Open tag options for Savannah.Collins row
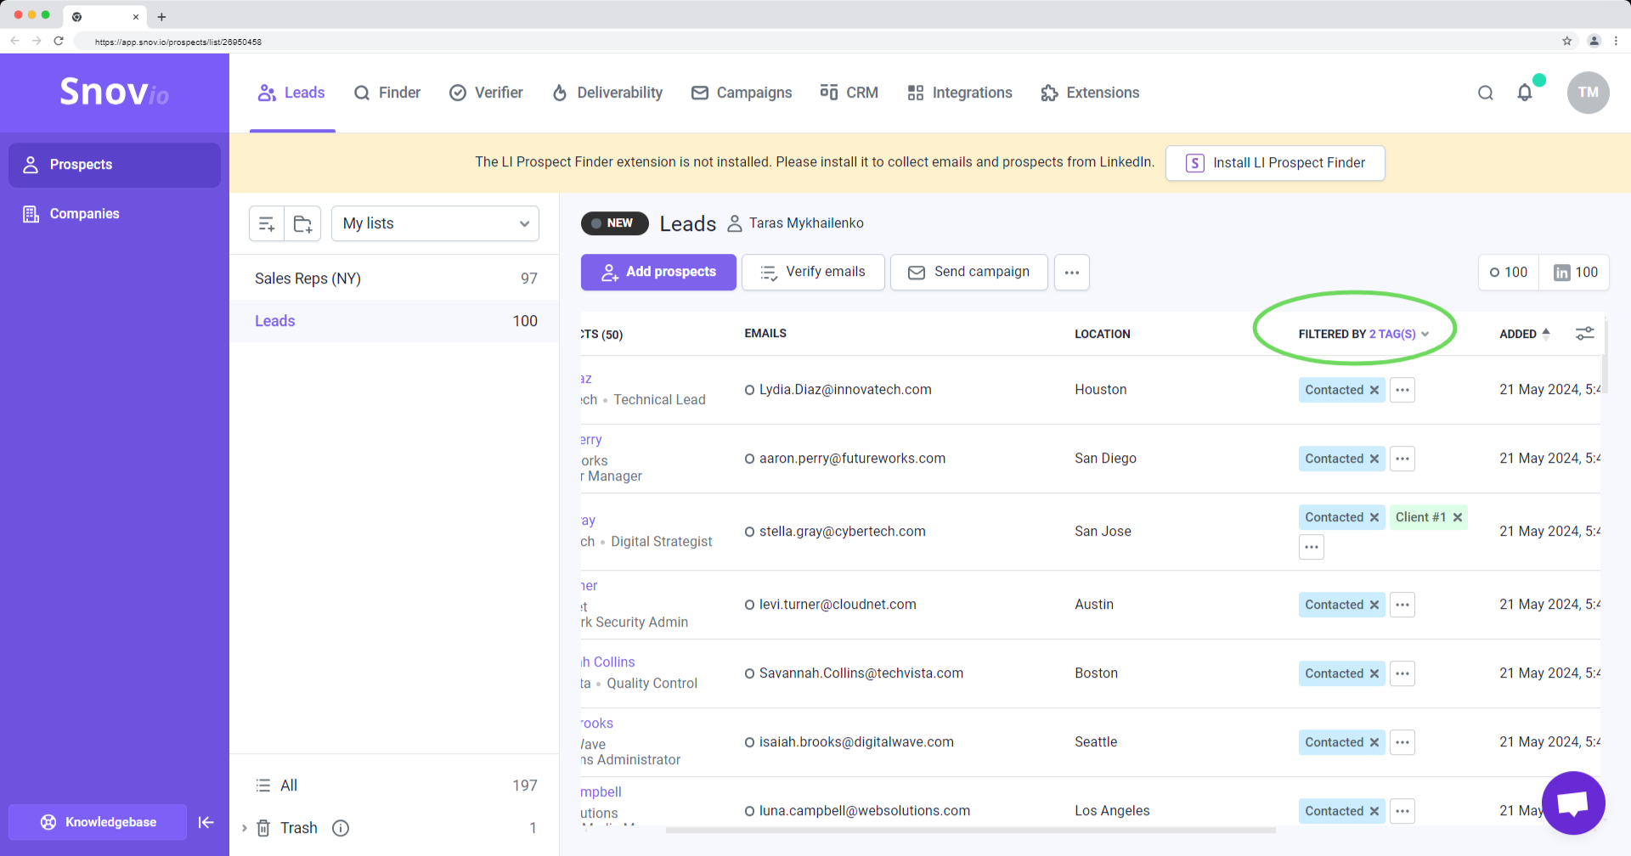Screen dimensions: 1631x856 tap(1402, 673)
